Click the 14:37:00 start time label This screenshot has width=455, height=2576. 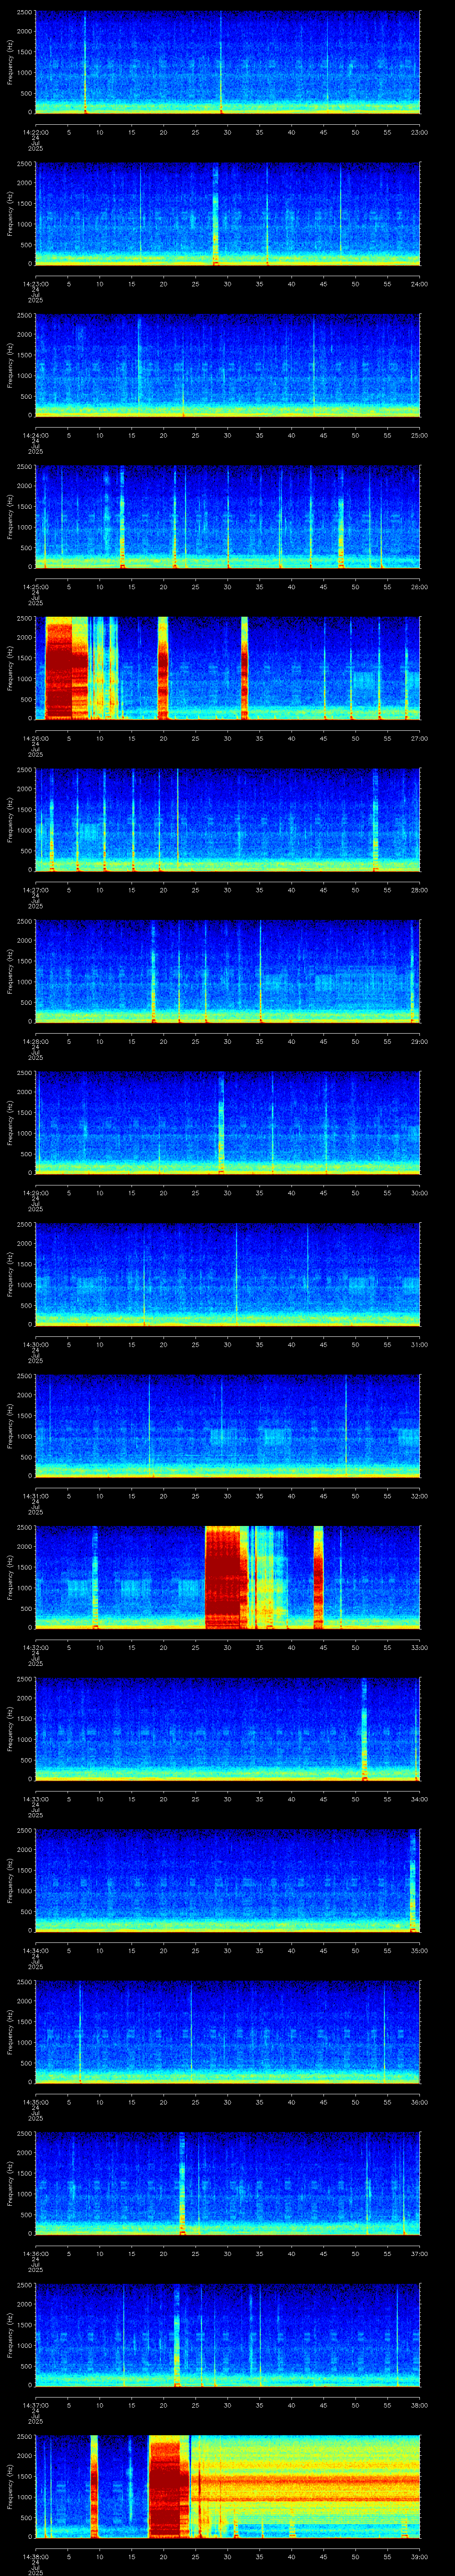point(35,2405)
